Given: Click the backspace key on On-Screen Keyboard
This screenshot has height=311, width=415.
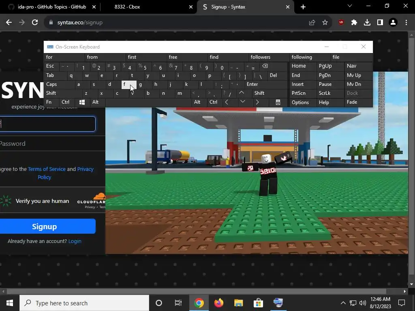Looking at the screenshot, I should tap(265, 66).
